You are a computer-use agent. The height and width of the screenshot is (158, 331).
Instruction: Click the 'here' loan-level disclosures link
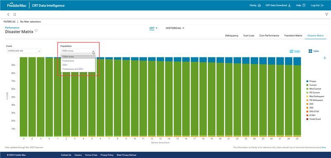[324, 148]
